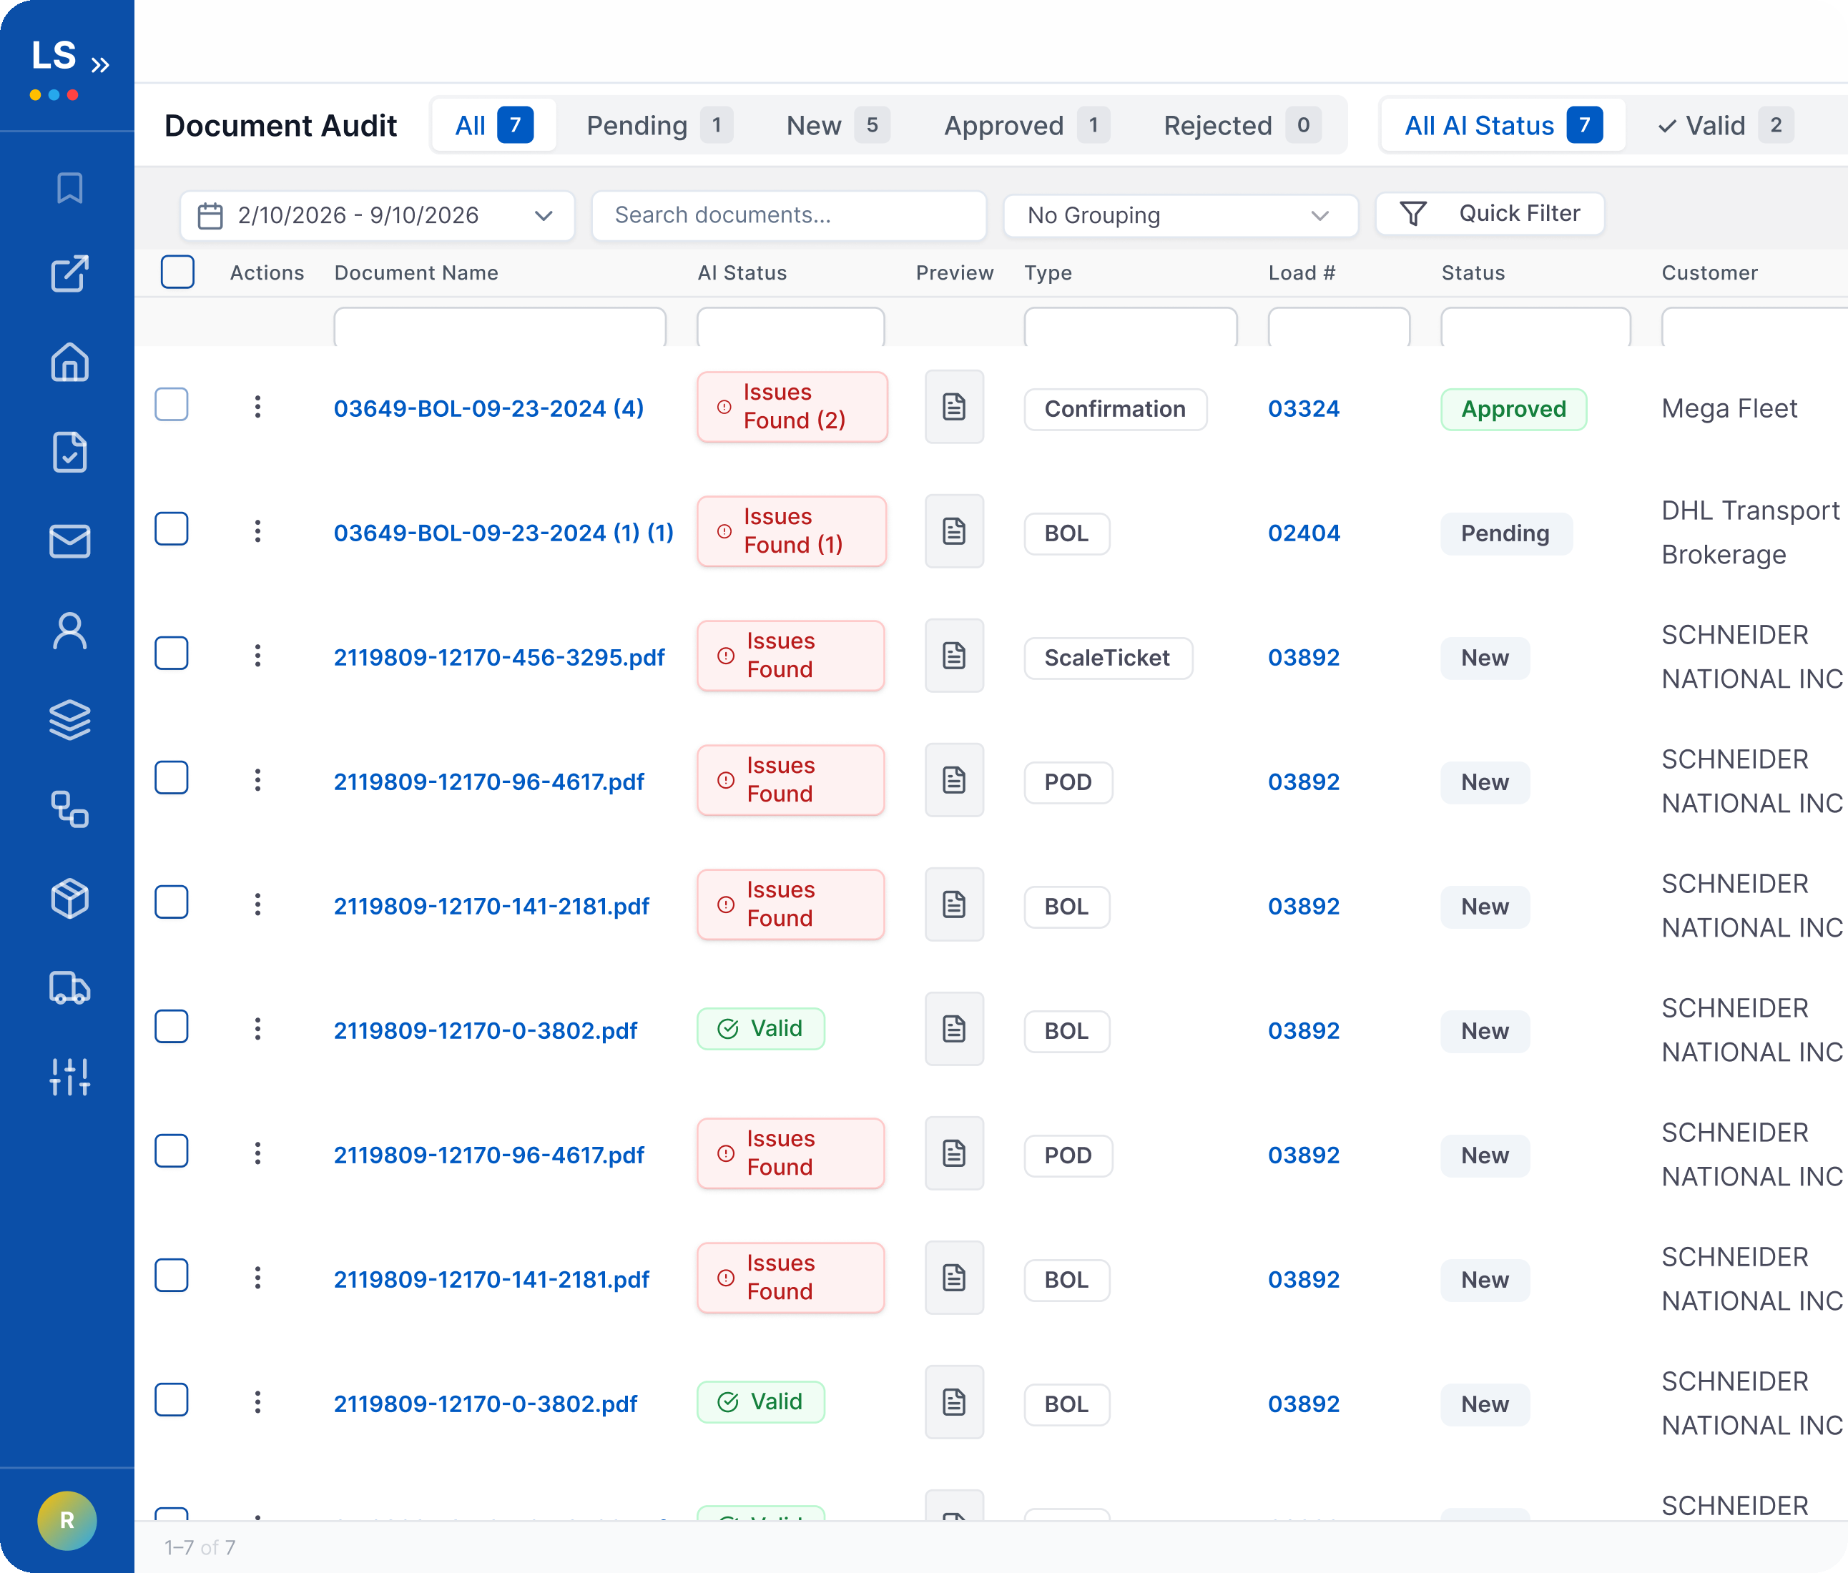Open load number 02404
Viewport: 1848px width, 1573px height.
[x=1303, y=533]
